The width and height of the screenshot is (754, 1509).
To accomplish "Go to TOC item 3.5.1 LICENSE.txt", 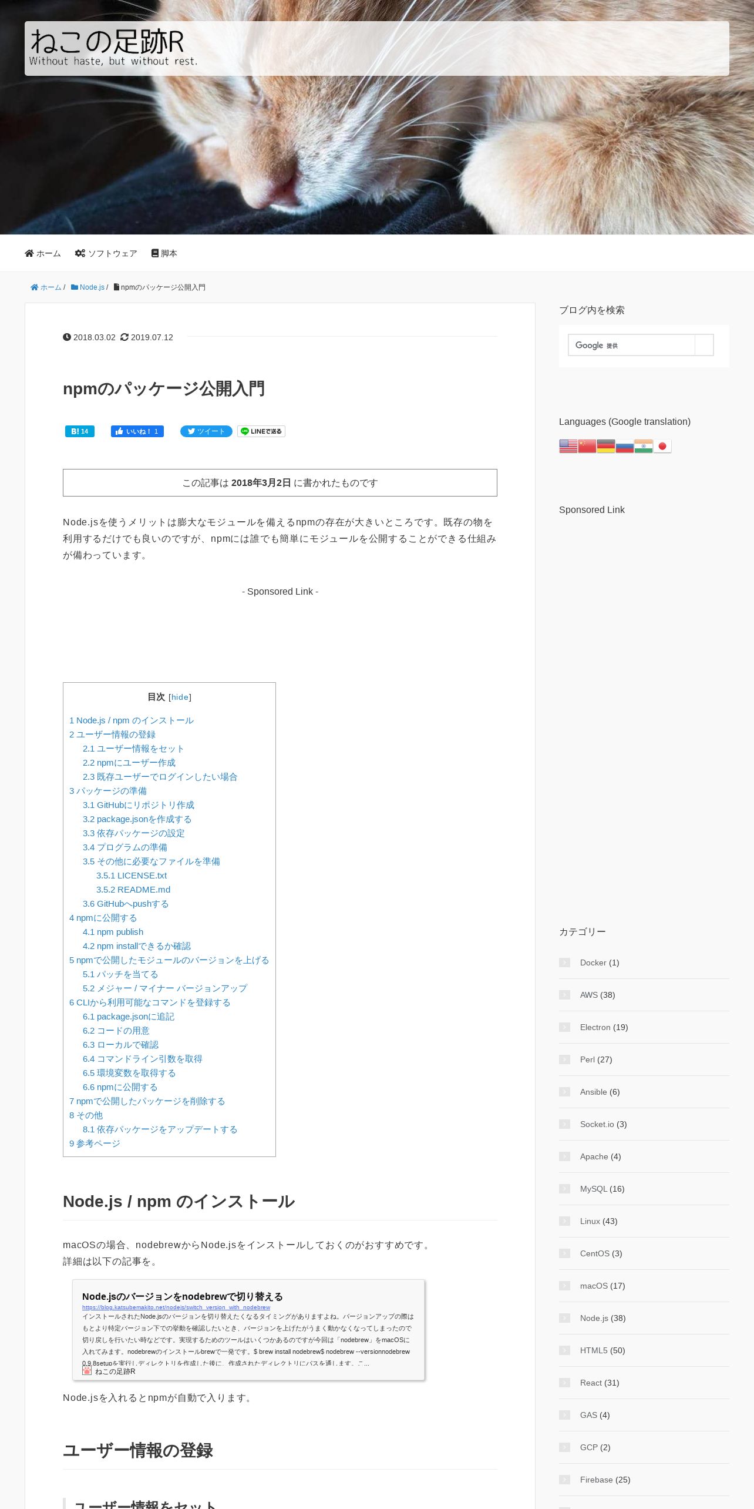I will [132, 876].
